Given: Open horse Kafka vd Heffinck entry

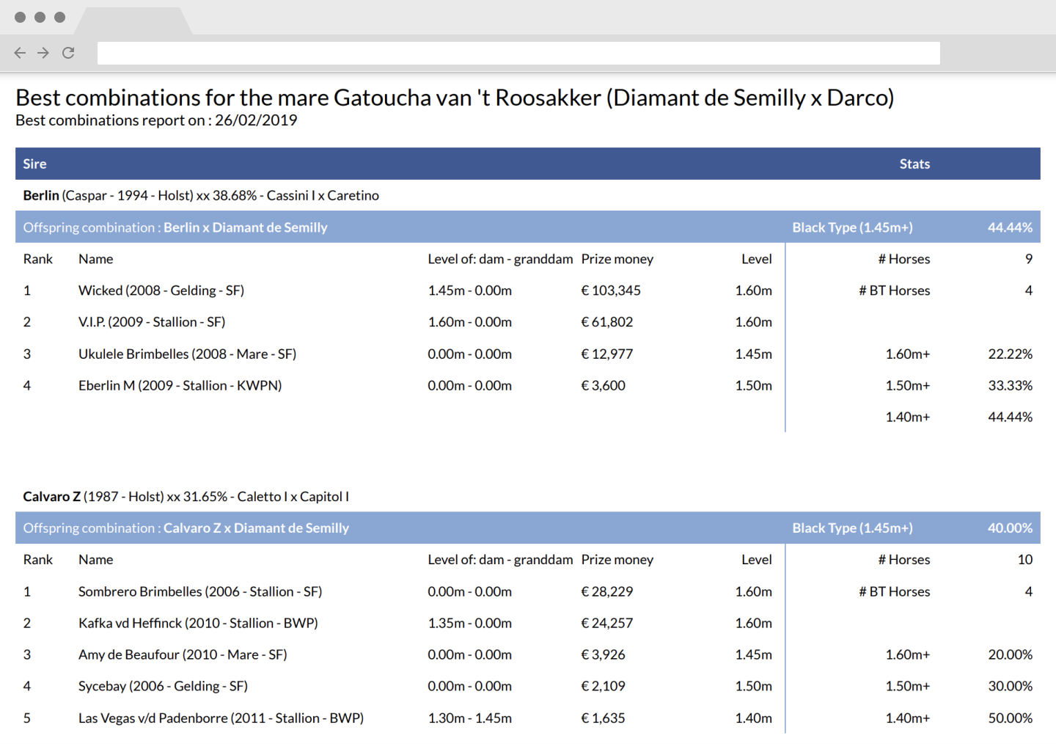Looking at the screenshot, I should tap(198, 623).
